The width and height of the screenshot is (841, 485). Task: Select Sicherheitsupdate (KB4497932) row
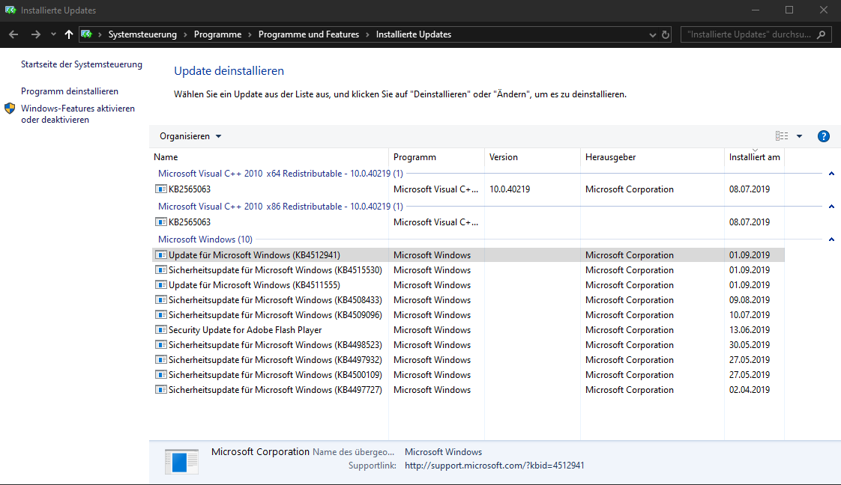click(468, 360)
